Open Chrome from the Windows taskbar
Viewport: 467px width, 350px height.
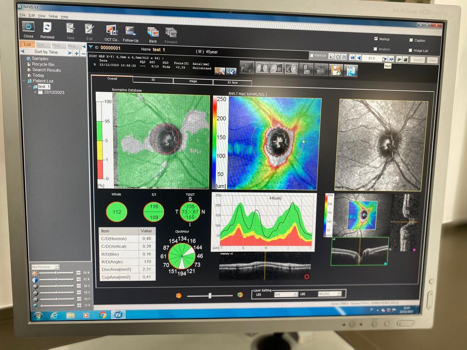pyautogui.click(x=103, y=314)
